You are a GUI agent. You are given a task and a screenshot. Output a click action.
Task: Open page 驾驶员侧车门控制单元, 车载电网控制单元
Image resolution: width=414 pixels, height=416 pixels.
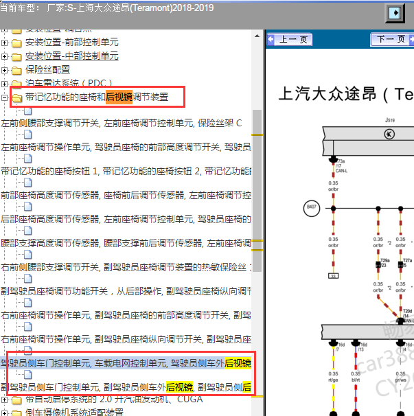point(126,363)
